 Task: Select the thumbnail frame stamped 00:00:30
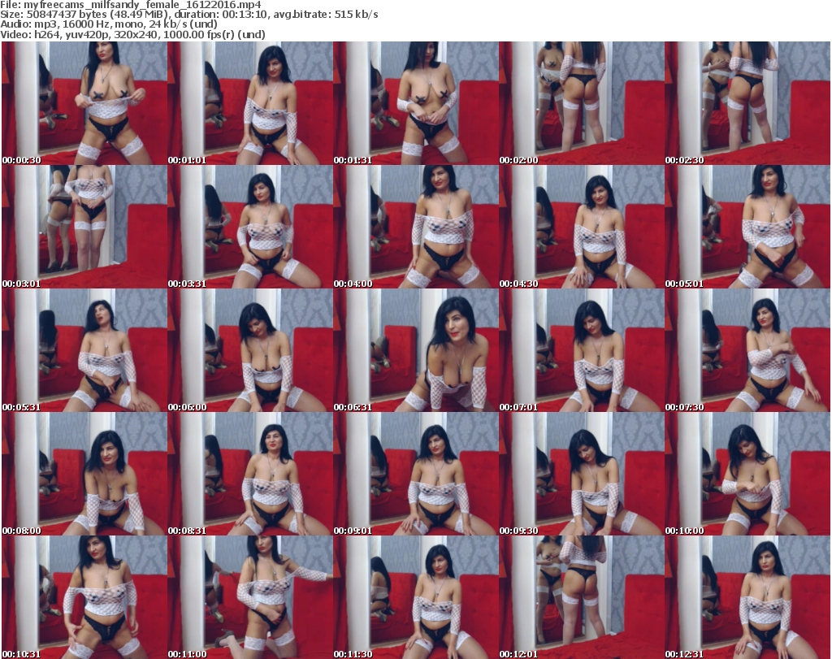(84, 103)
